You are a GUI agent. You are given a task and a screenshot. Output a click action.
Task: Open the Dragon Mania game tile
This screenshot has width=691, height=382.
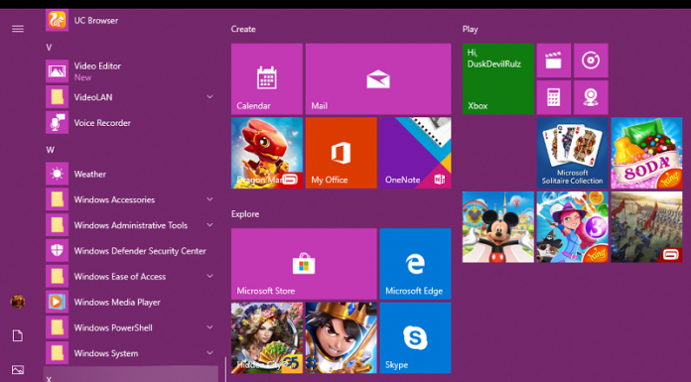267,153
